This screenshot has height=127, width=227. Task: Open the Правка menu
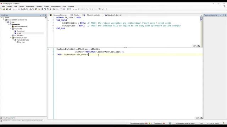pos(10,6)
